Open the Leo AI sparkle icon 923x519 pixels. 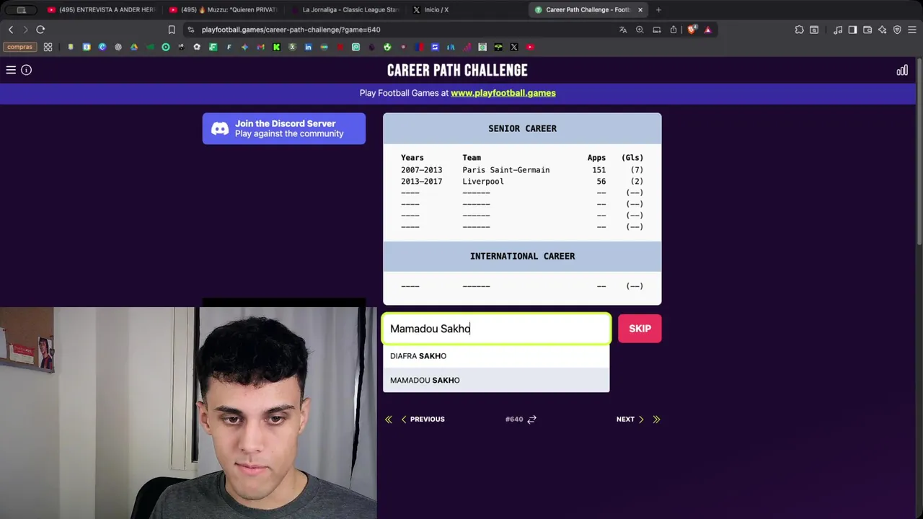click(x=882, y=30)
